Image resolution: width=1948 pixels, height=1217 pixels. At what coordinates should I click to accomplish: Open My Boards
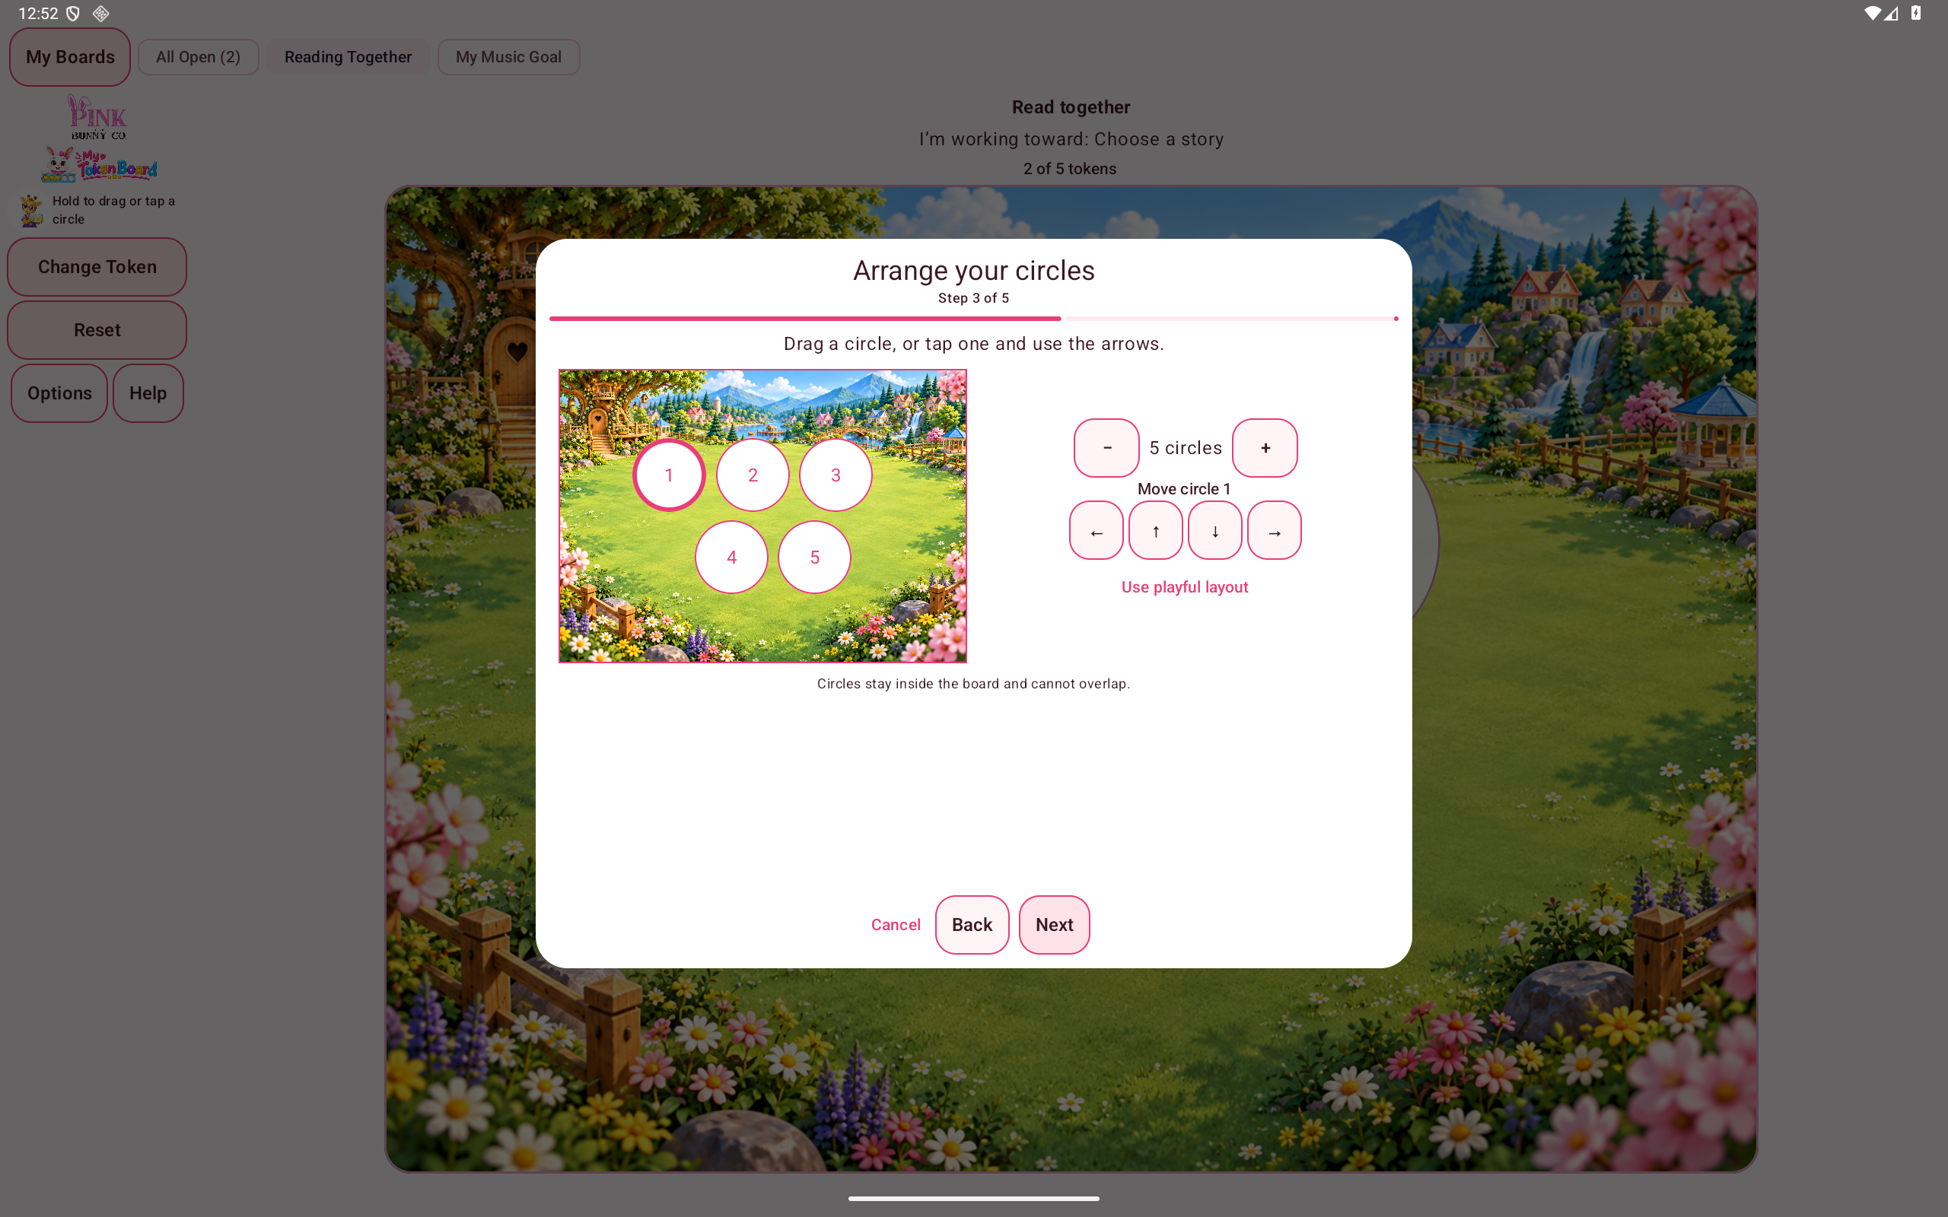pos(70,57)
